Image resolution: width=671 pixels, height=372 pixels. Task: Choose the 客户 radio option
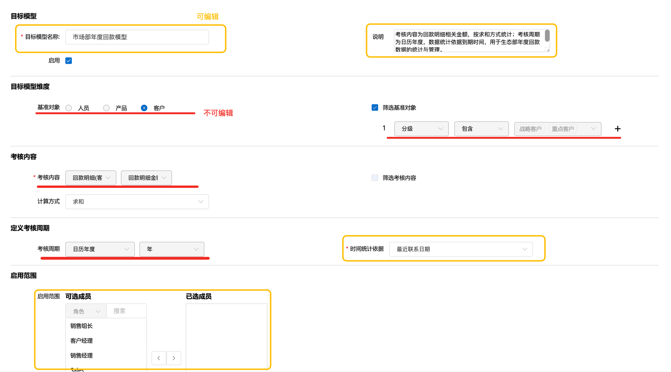click(x=144, y=108)
